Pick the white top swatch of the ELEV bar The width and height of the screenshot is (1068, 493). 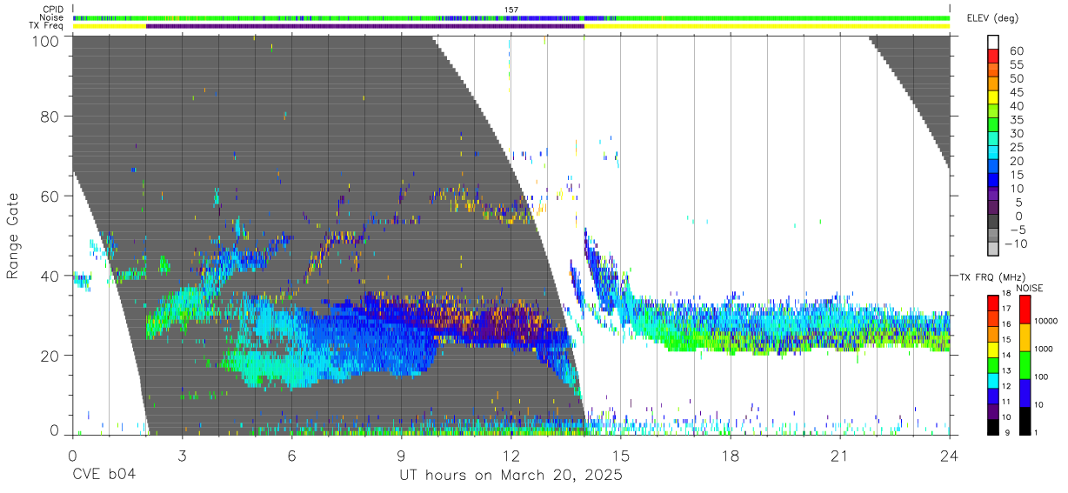point(992,43)
